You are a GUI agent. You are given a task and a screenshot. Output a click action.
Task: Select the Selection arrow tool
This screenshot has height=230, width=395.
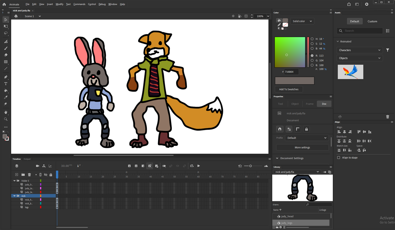click(6, 20)
